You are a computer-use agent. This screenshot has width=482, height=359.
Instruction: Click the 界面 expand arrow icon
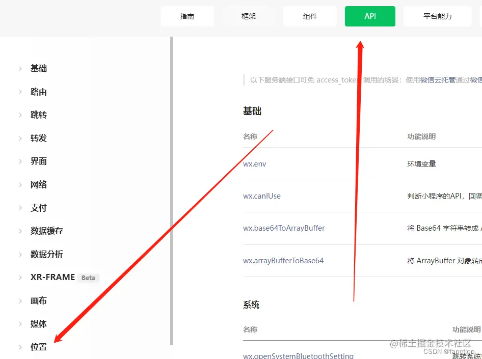pyautogui.click(x=19, y=161)
